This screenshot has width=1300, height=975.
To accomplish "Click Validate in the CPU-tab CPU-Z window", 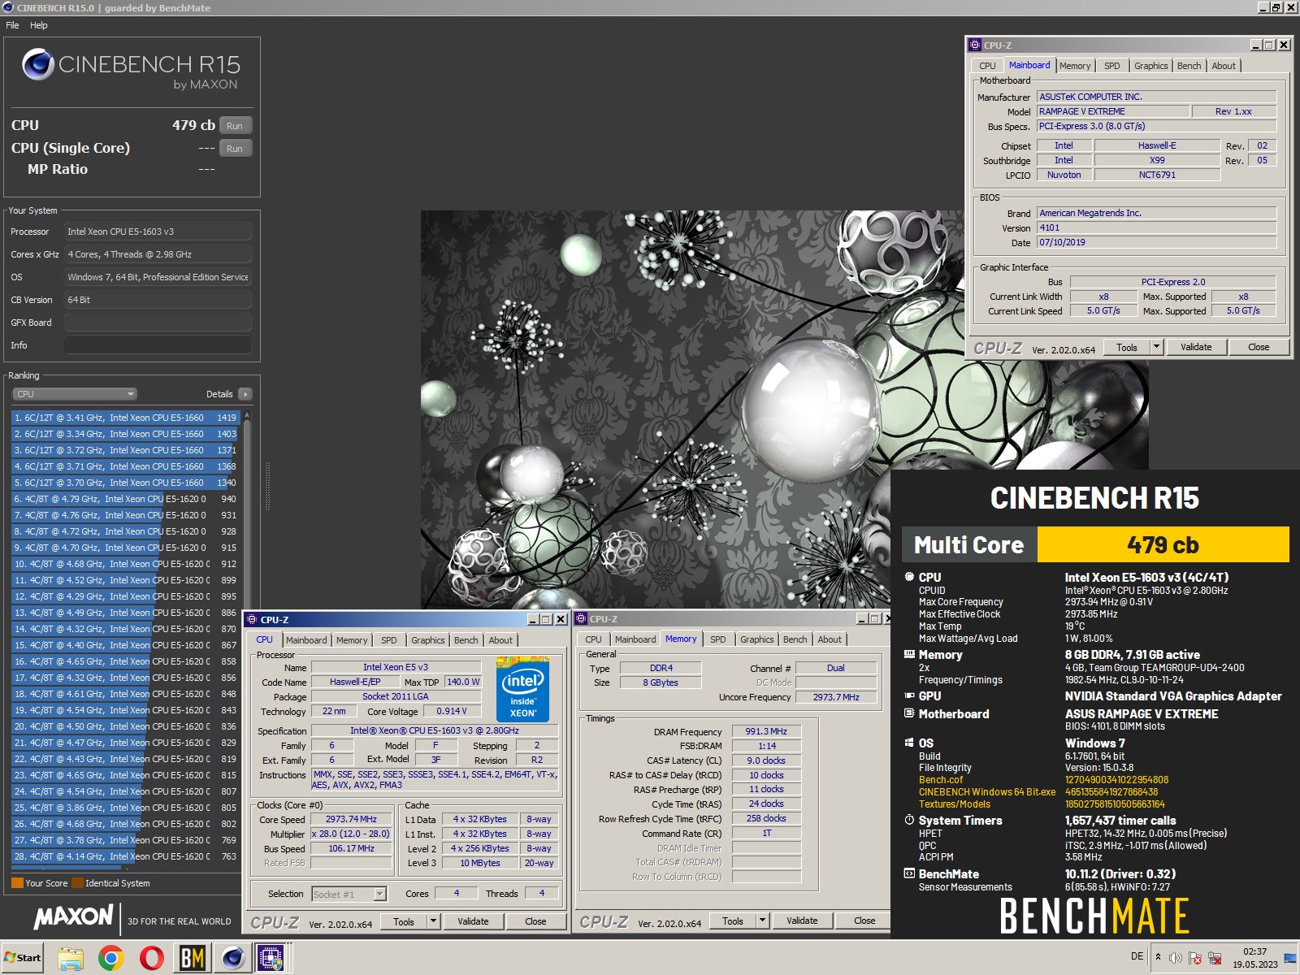I will [x=473, y=921].
